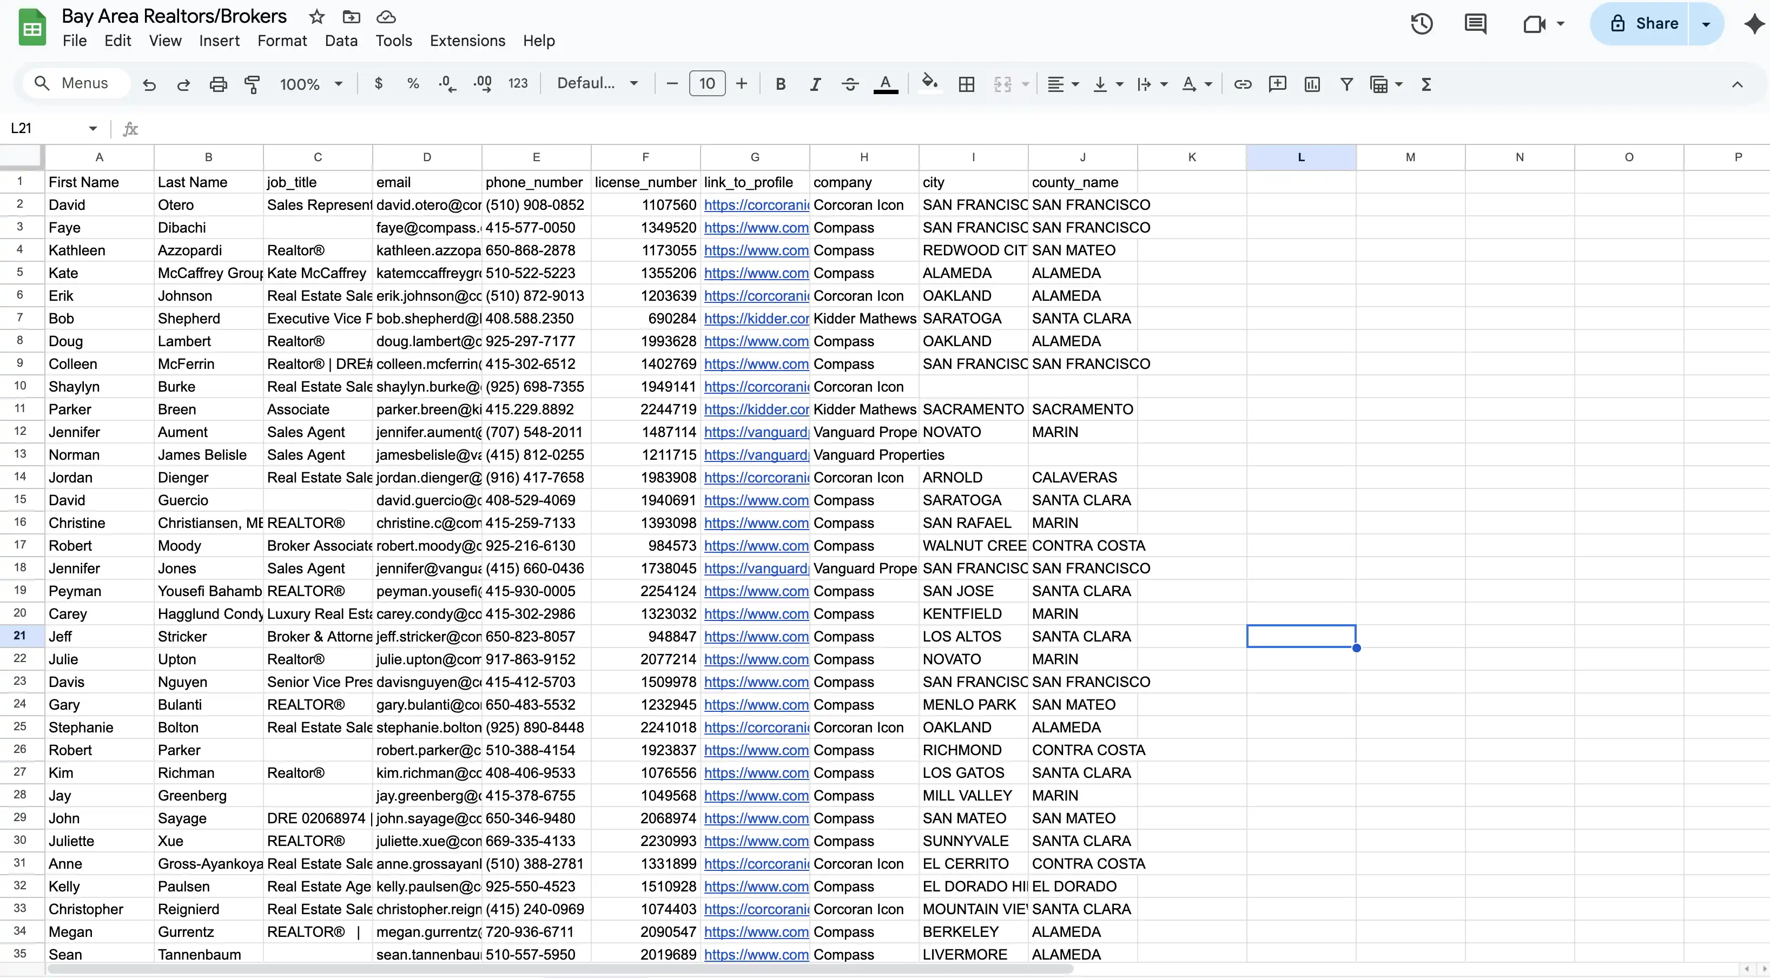
Task: Apply currency formatting with dollar icon
Action: tap(378, 83)
